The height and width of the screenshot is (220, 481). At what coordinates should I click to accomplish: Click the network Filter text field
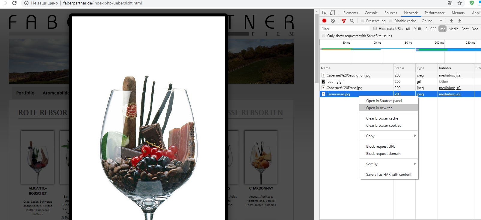point(346,29)
